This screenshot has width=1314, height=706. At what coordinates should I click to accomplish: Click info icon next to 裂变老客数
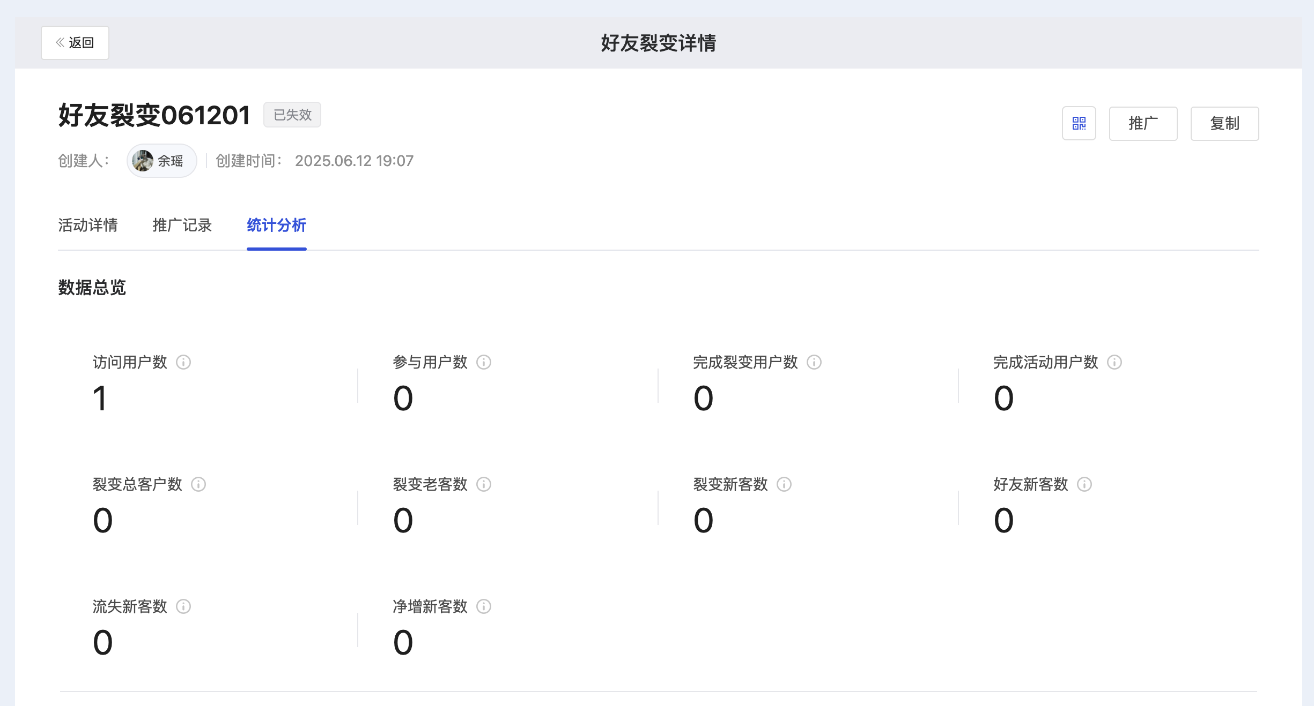(x=484, y=485)
